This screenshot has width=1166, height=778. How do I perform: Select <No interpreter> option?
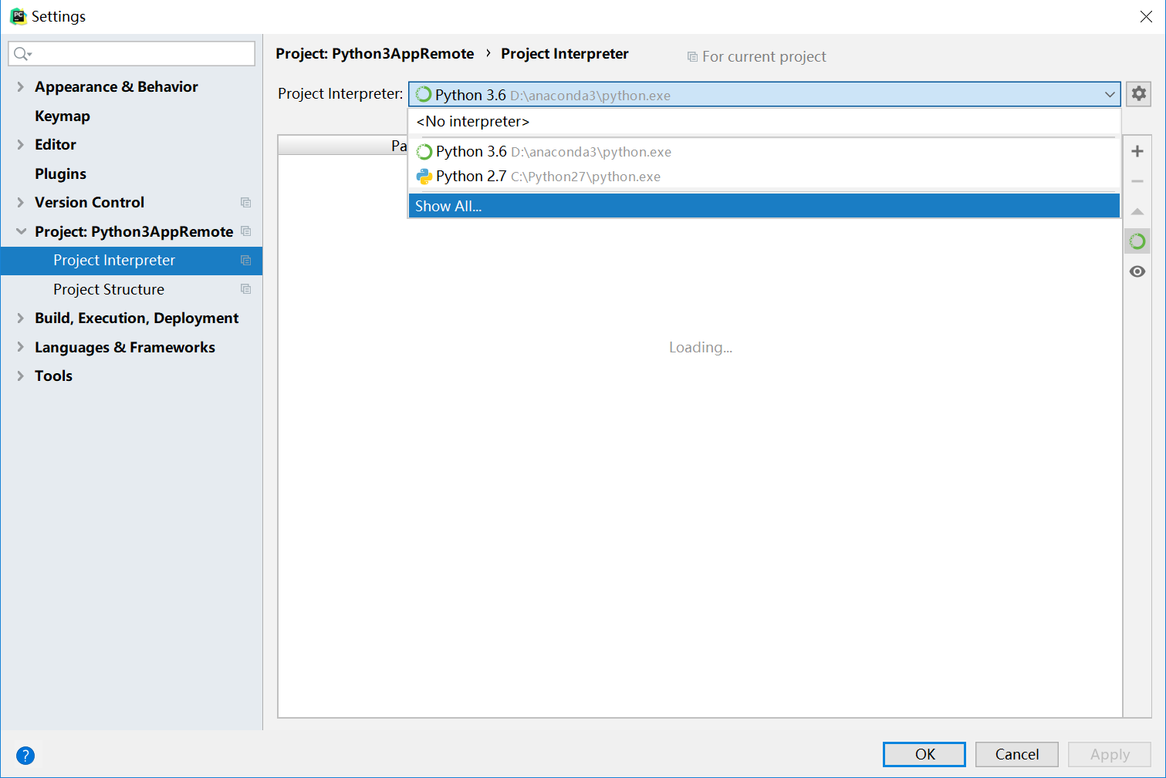pyautogui.click(x=764, y=122)
